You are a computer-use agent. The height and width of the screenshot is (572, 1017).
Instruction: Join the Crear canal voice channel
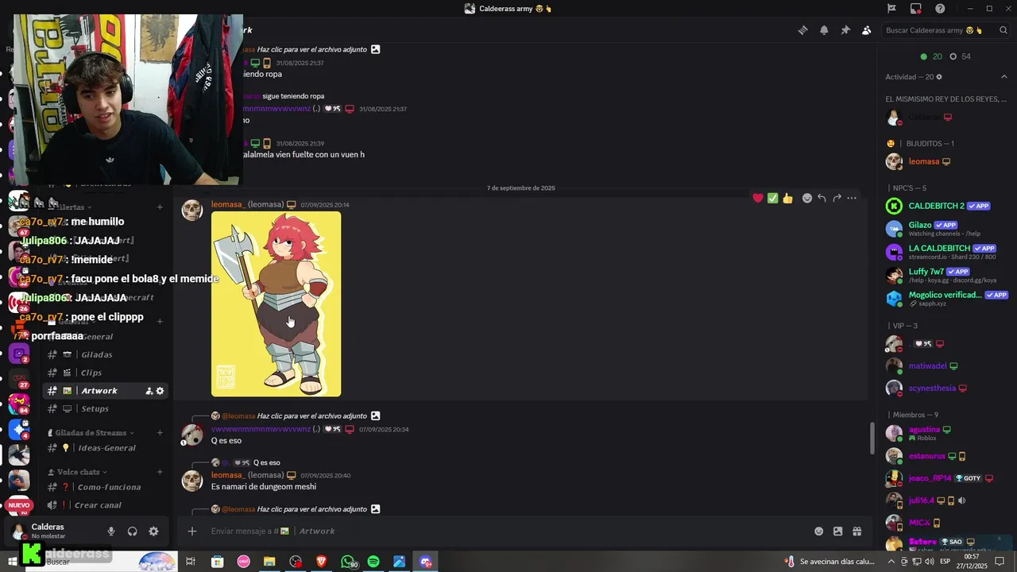click(x=105, y=505)
